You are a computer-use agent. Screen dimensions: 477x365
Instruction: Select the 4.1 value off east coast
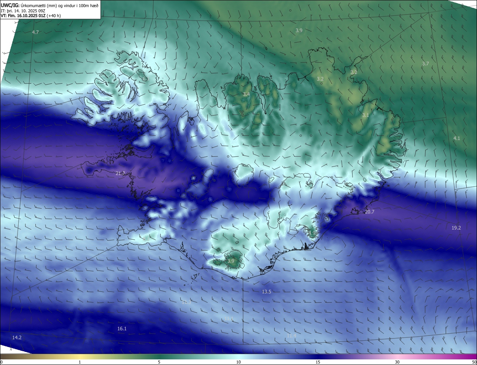pyautogui.click(x=457, y=138)
